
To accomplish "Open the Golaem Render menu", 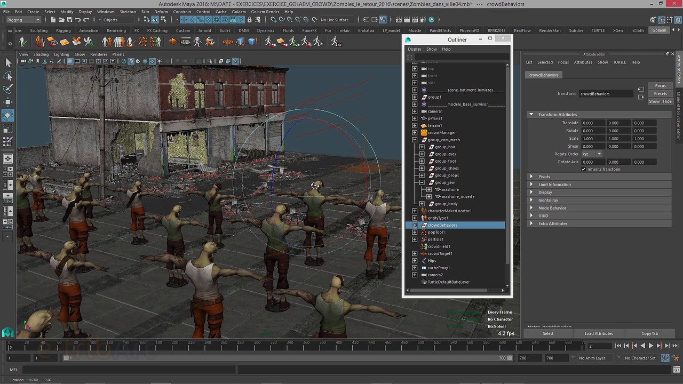I will point(265,11).
